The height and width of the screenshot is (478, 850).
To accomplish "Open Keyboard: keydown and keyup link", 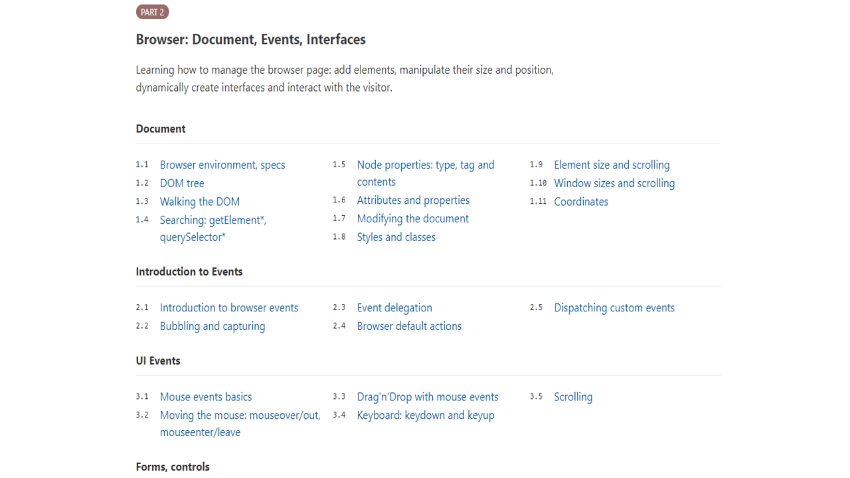I will point(426,416).
